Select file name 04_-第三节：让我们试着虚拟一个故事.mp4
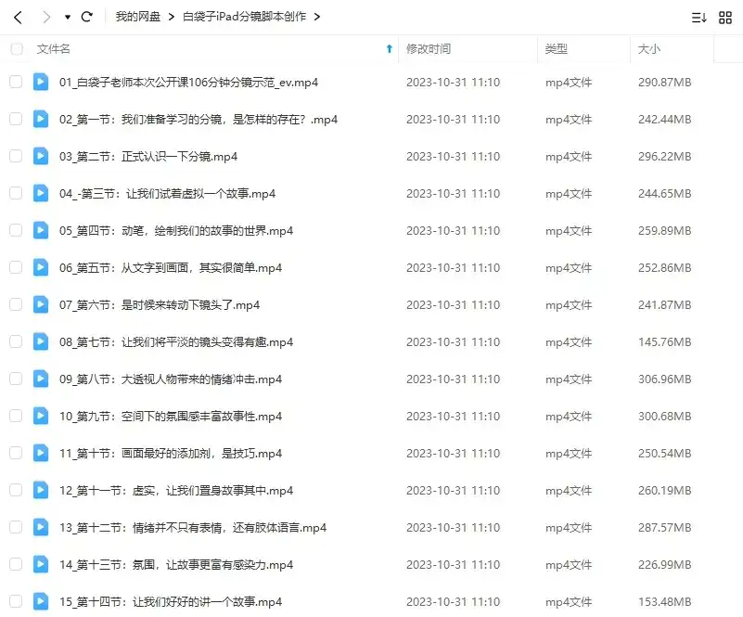This screenshot has width=743, height=617. coord(167,194)
